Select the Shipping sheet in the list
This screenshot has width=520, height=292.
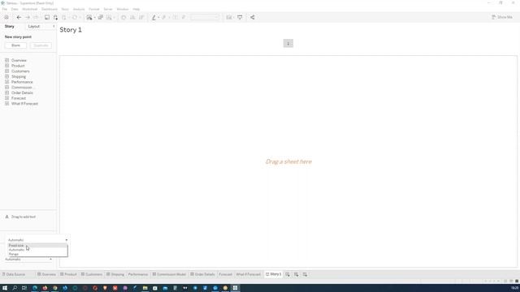[19, 76]
